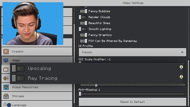This screenshot has width=190, height=107.
Task: Click the calendar-style icon below Video
Action: coord(6,69)
